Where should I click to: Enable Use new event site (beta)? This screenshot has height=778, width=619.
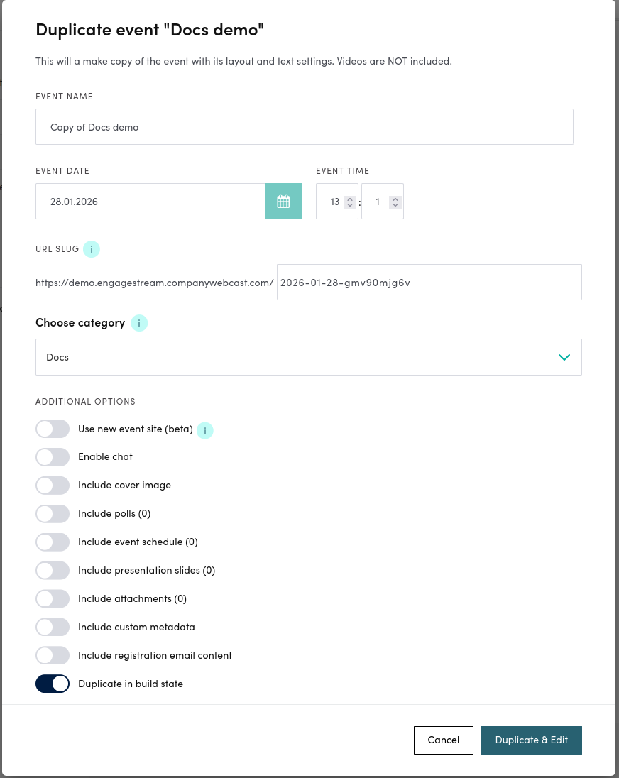(53, 429)
